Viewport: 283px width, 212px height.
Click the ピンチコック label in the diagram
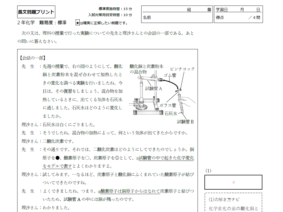point(182,69)
